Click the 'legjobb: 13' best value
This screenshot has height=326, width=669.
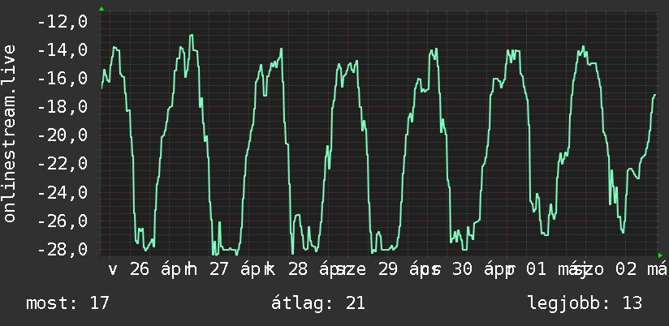coord(585,303)
